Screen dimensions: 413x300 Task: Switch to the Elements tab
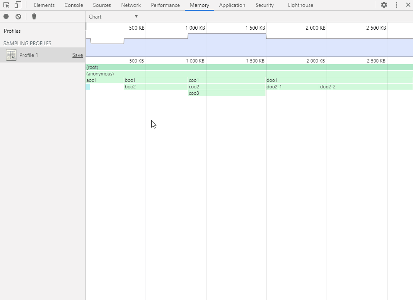coord(44,5)
